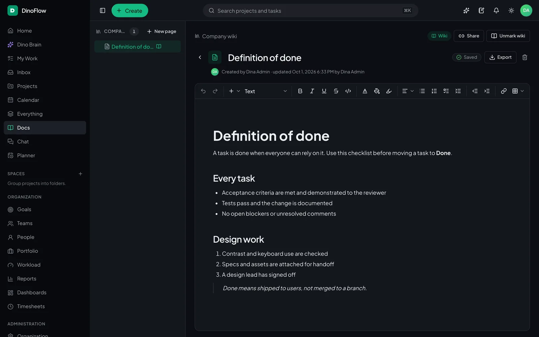Toggle inline code formatting

click(x=348, y=91)
